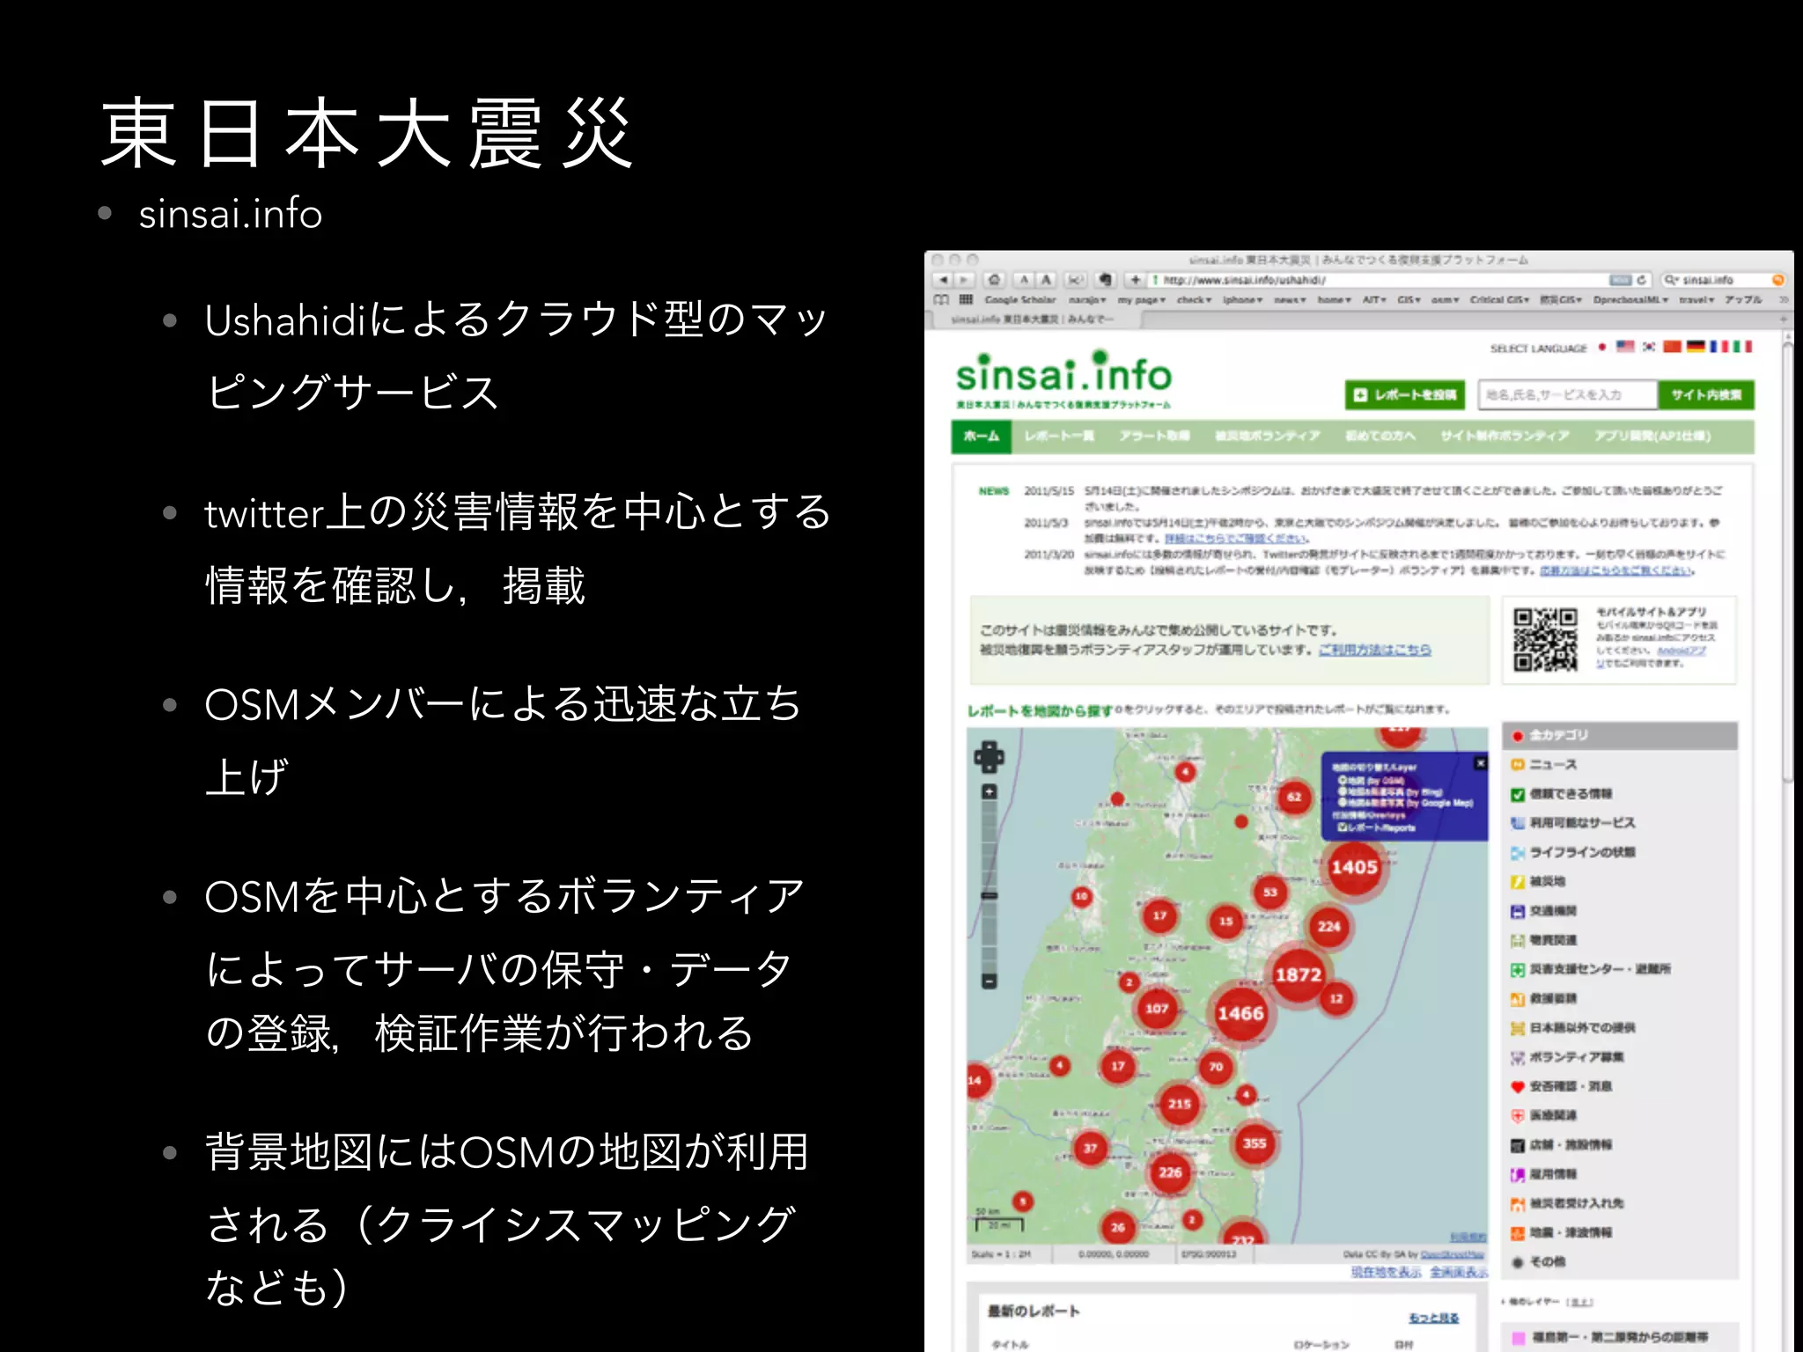Open the travel bookmarks dropdown

coord(1697,300)
